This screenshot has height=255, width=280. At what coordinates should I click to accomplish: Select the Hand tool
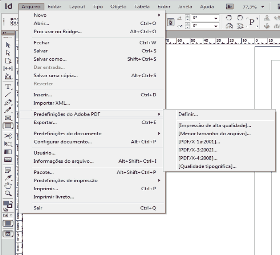pyautogui.click(x=8, y=185)
